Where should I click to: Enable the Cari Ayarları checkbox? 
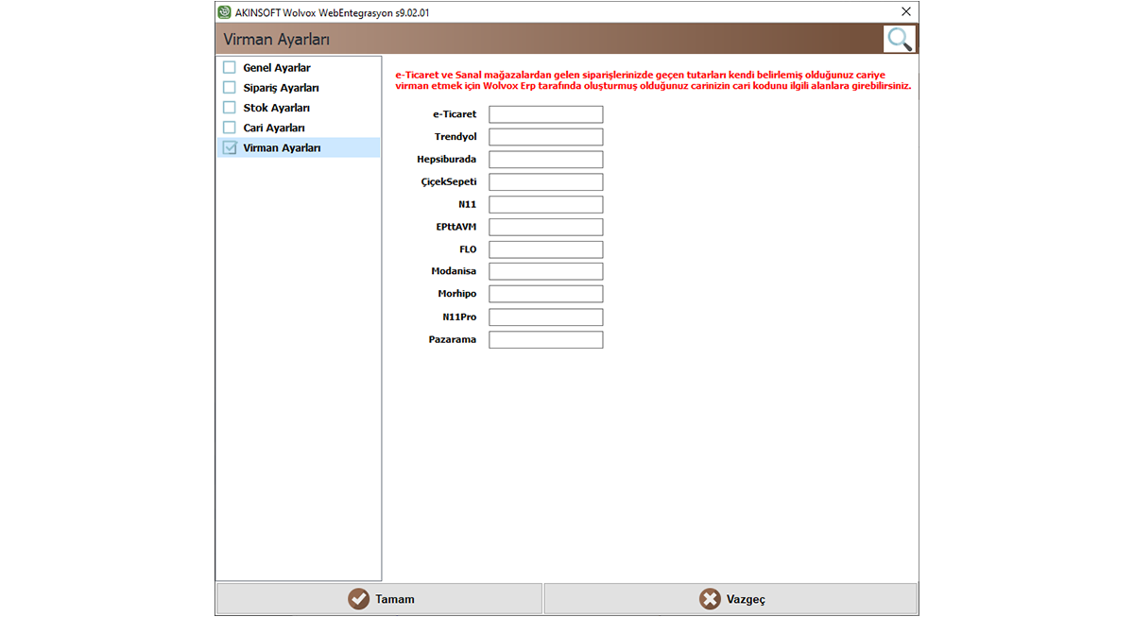tap(230, 128)
